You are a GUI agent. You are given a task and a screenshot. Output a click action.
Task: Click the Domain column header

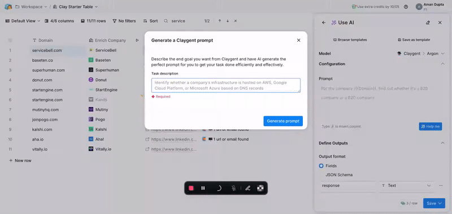[x=43, y=40]
